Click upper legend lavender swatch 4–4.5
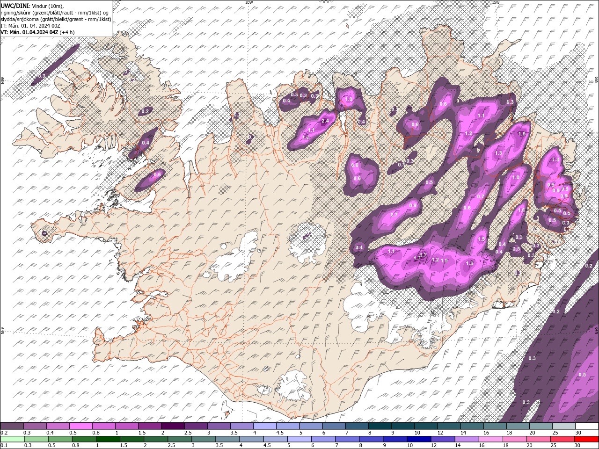599x449 pixels. click(x=265, y=426)
